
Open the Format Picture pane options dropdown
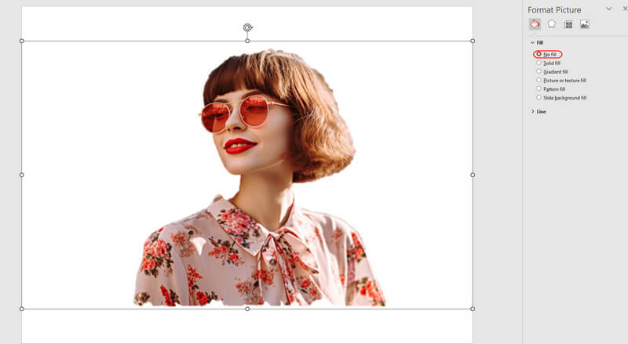point(608,9)
